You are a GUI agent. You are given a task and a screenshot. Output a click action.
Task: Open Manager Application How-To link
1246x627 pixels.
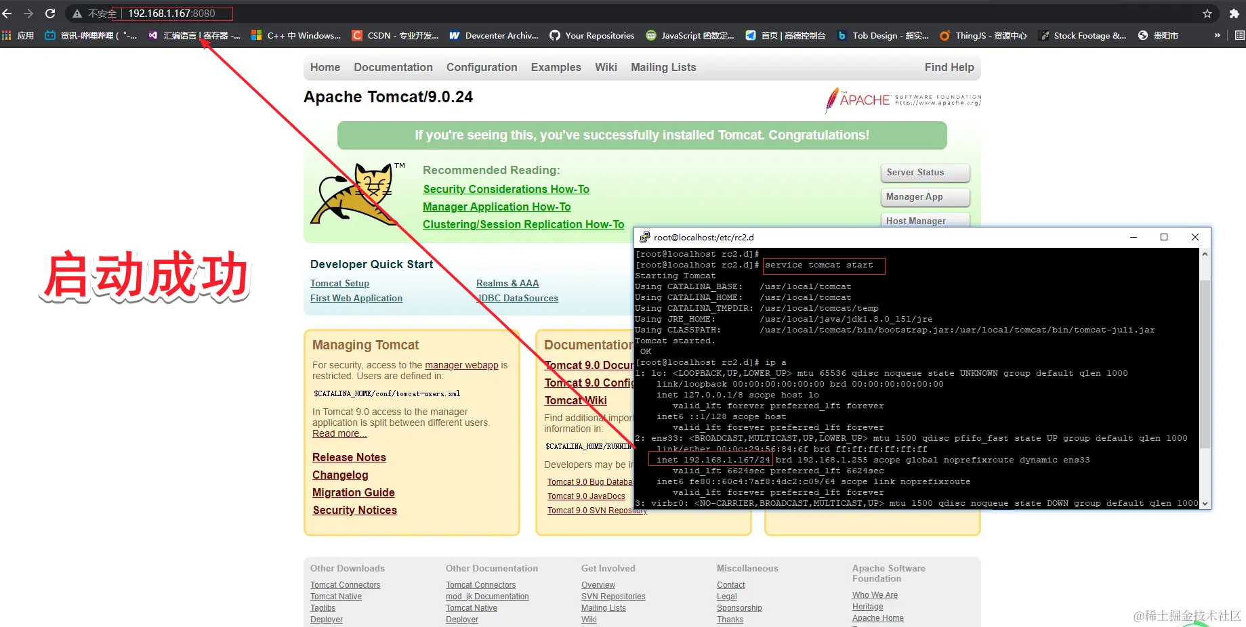[x=497, y=207]
